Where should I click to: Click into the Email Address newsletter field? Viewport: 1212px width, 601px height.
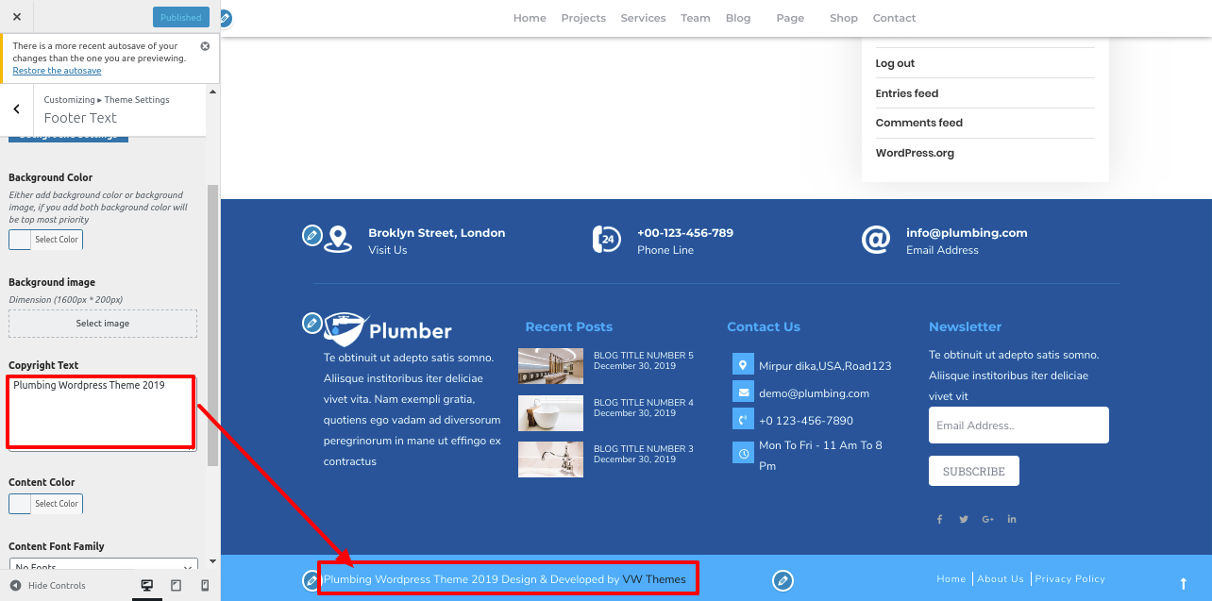tap(1018, 426)
